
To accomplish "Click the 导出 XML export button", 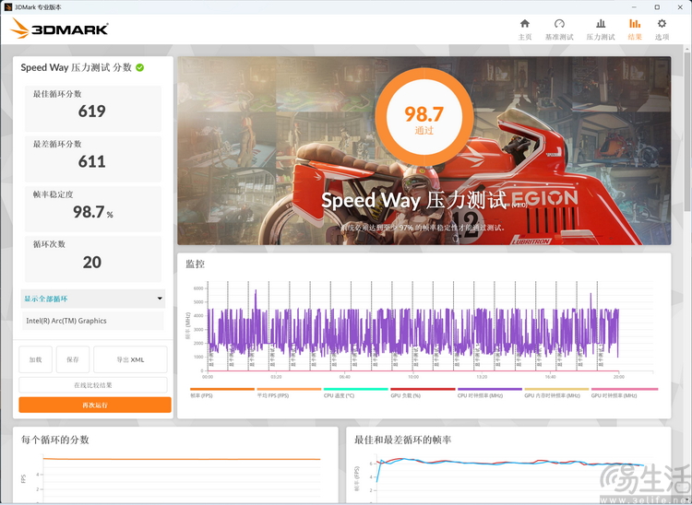I will tap(130, 359).
